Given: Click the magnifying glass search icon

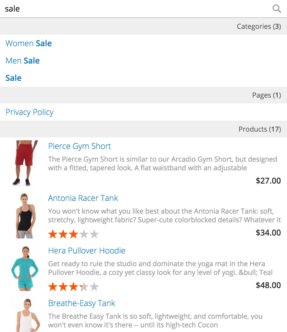Looking at the screenshot, I should pyautogui.click(x=277, y=9).
